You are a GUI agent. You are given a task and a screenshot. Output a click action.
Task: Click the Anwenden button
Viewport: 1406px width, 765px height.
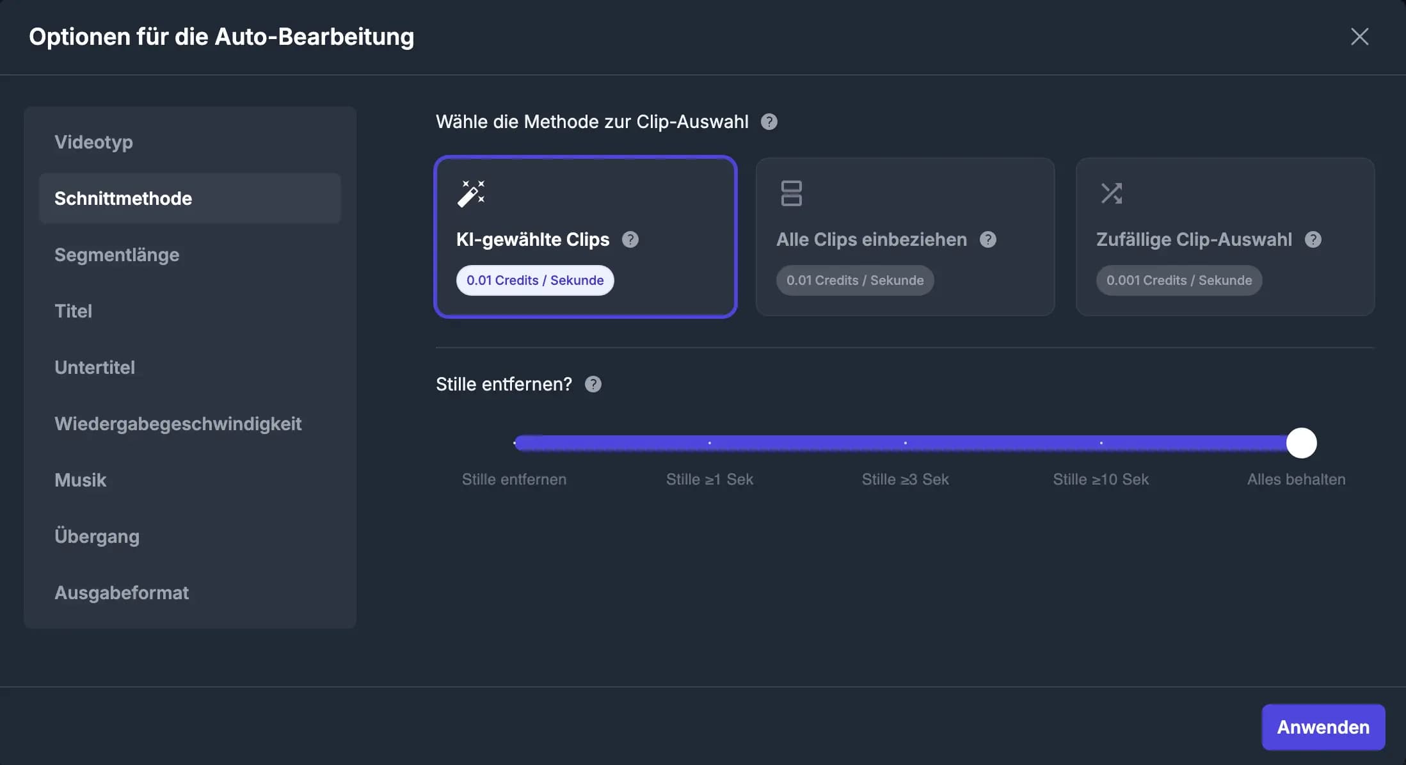(1323, 727)
